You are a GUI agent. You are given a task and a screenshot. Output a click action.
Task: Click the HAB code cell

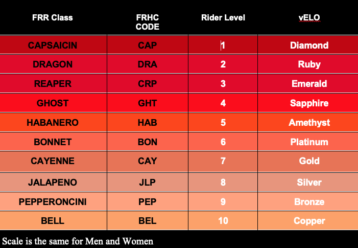coord(148,123)
